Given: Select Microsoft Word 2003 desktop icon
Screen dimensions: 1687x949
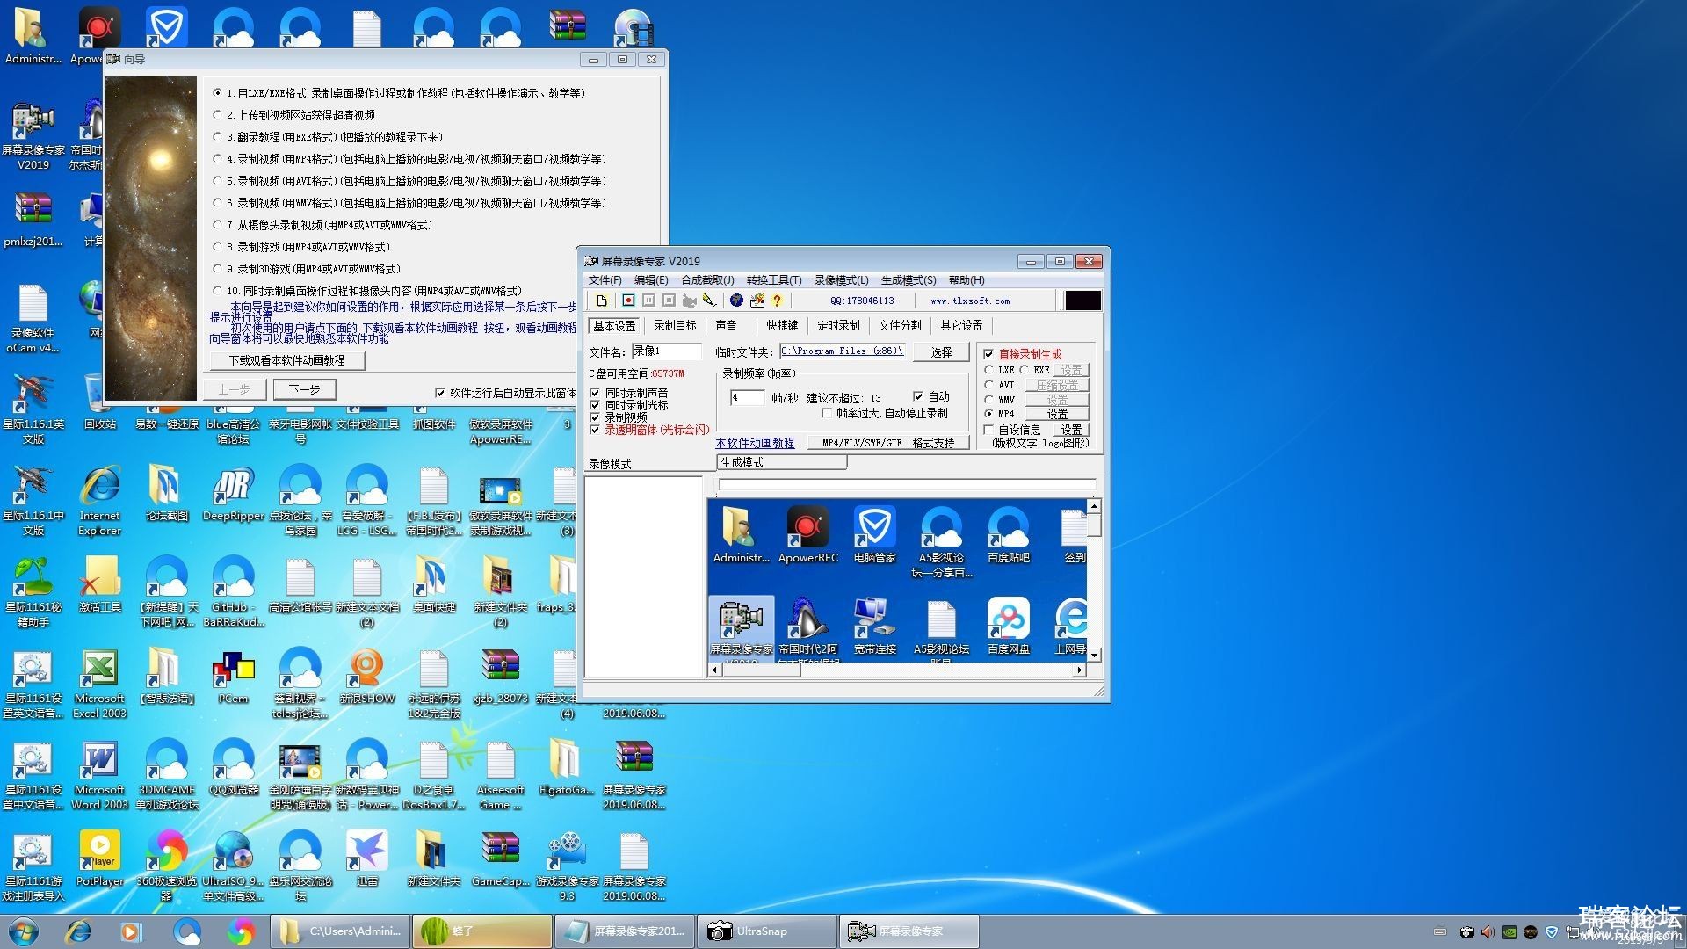Looking at the screenshot, I should point(99,775).
